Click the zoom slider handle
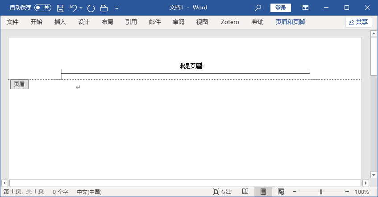Image resolution: width=378 pixels, height=197 pixels. click(x=321, y=192)
